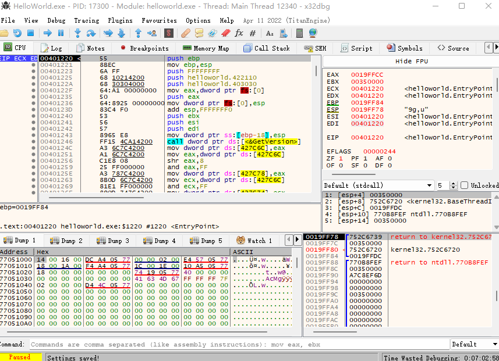Show previous dump tabs with left arrow
The image size is (499, 361).
289,240
